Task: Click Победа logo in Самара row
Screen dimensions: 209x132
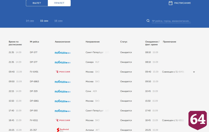Action: (x=63, y=62)
